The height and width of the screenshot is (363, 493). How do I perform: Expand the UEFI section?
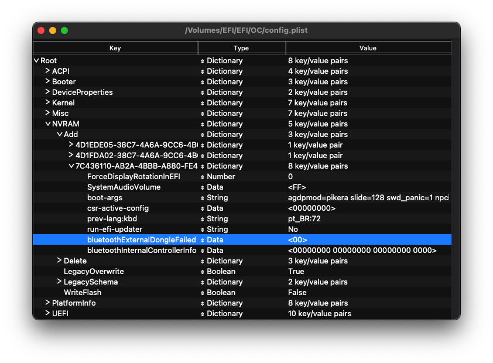click(x=47, y=314)
